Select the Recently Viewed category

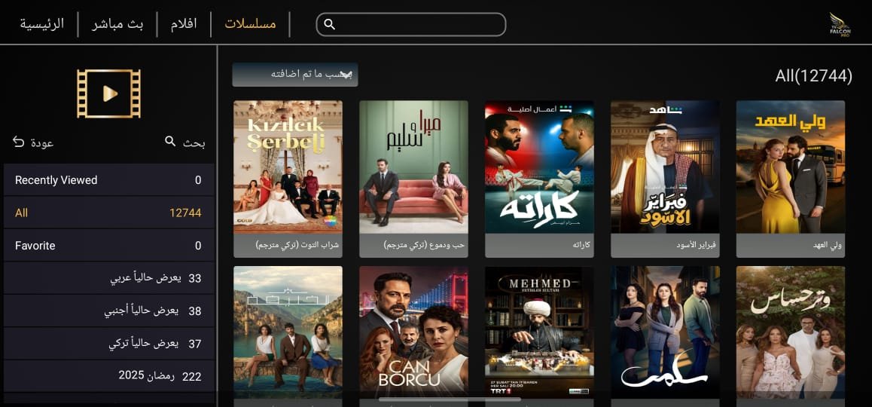[109, 180]
